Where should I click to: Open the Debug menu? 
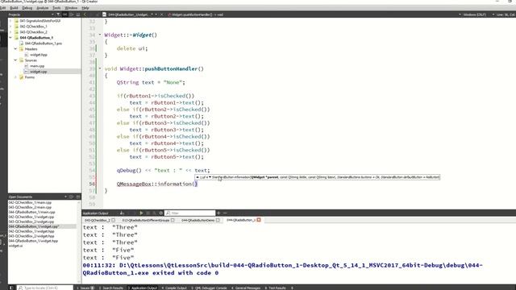pyautogui.click(x=27, y=7)
